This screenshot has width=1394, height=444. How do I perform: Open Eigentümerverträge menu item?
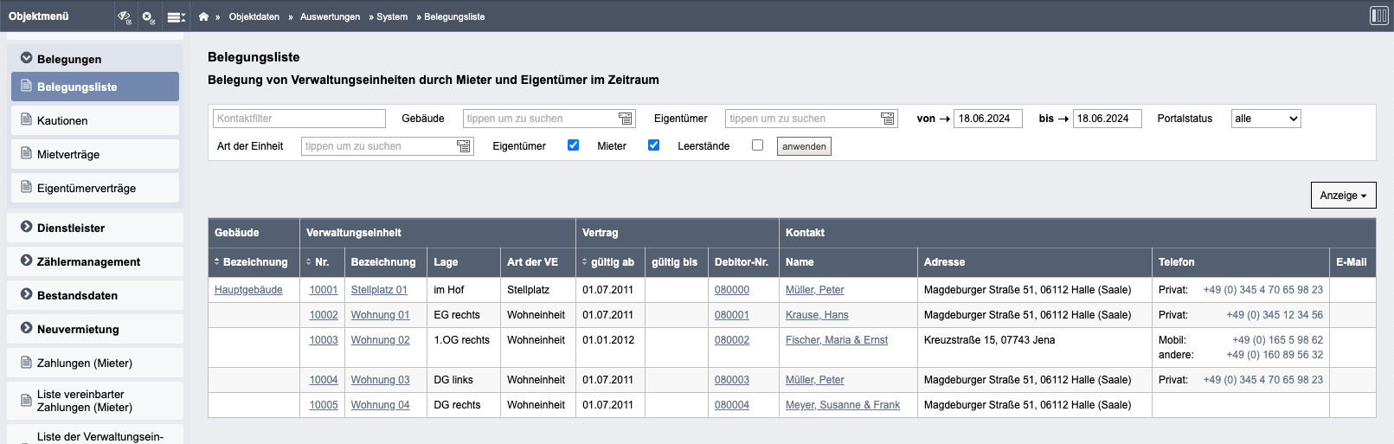(95, 188)
